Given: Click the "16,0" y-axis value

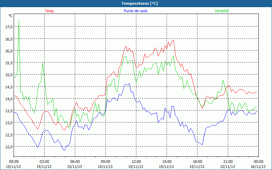Looking at the screenshot, I should click(9, 51).
